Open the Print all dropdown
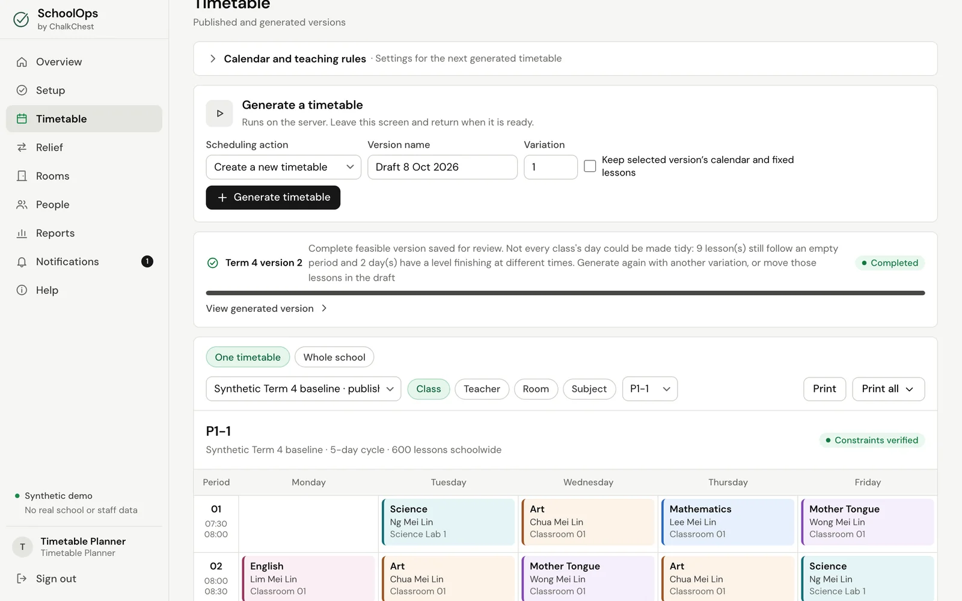 click(888, 389)
